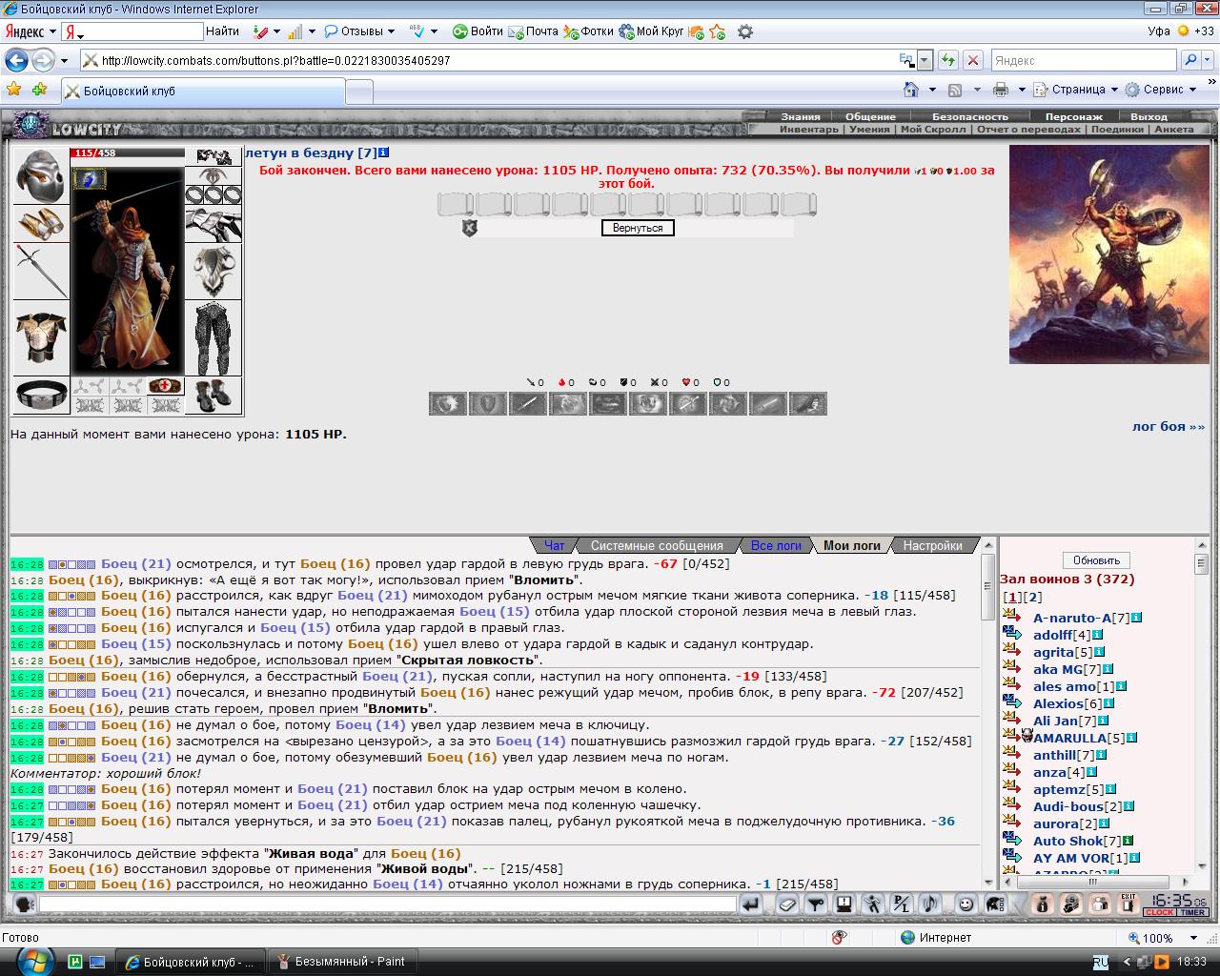The image size is (1220, 976).
Task: Expand the address bar history dropdown
Action: pyautogui.click(x=925, y=60)
